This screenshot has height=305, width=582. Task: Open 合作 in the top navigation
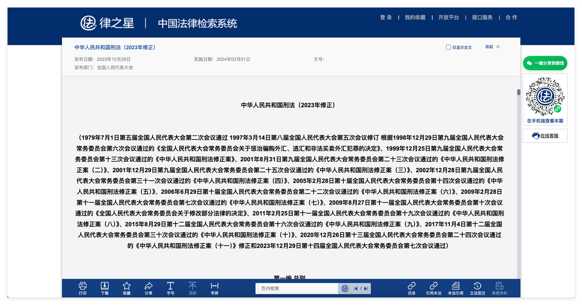click(x=511, y=17)
